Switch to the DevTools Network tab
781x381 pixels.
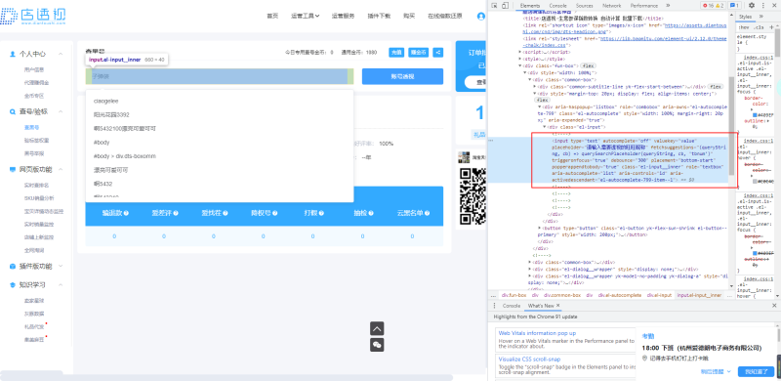click(x=612, y=6)
